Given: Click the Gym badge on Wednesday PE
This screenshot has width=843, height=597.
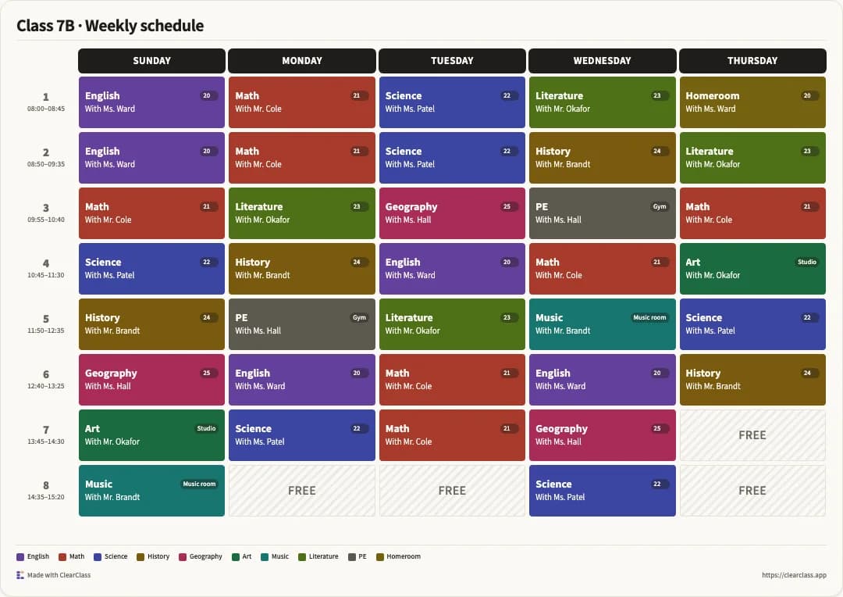Looking at the screenshot, I should pyautogui.click(x=660, y=207).
